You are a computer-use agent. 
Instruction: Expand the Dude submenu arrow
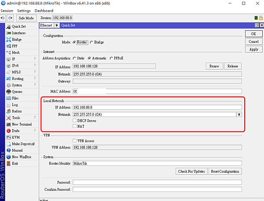(x=35, y=130)
